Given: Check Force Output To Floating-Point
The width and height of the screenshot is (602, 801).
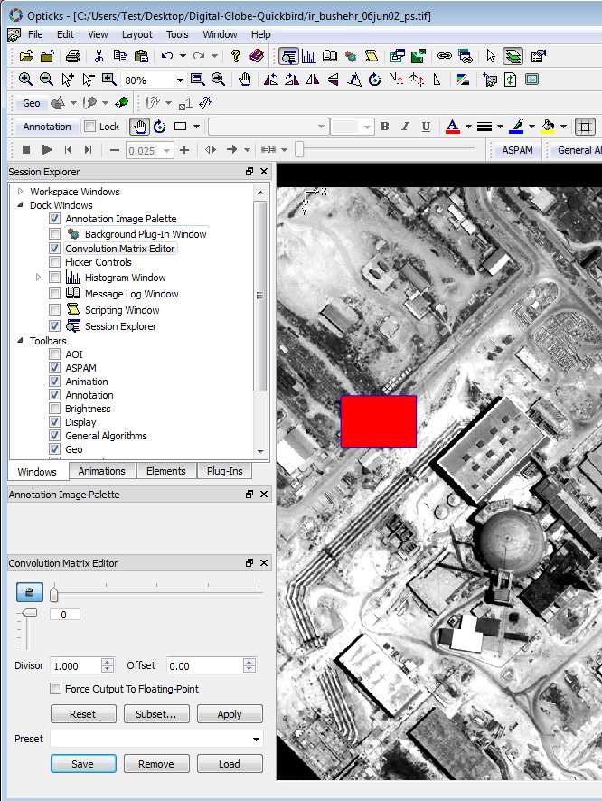Looking at the screenshot, I should 56,689.
